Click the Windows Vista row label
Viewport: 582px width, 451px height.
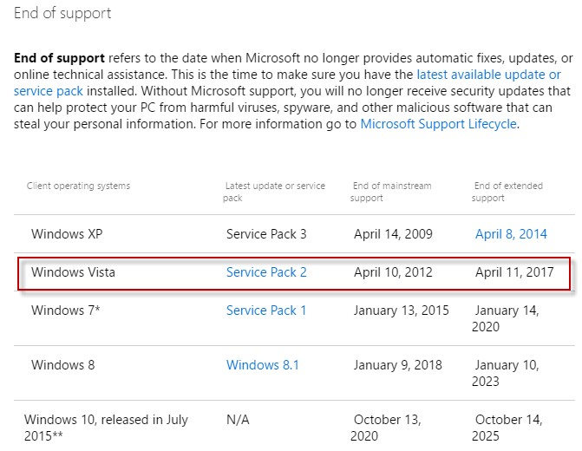pos(73,272)
